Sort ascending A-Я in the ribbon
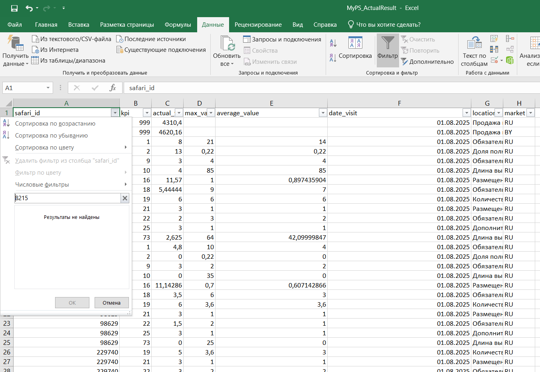 click(x=333, y=43)
